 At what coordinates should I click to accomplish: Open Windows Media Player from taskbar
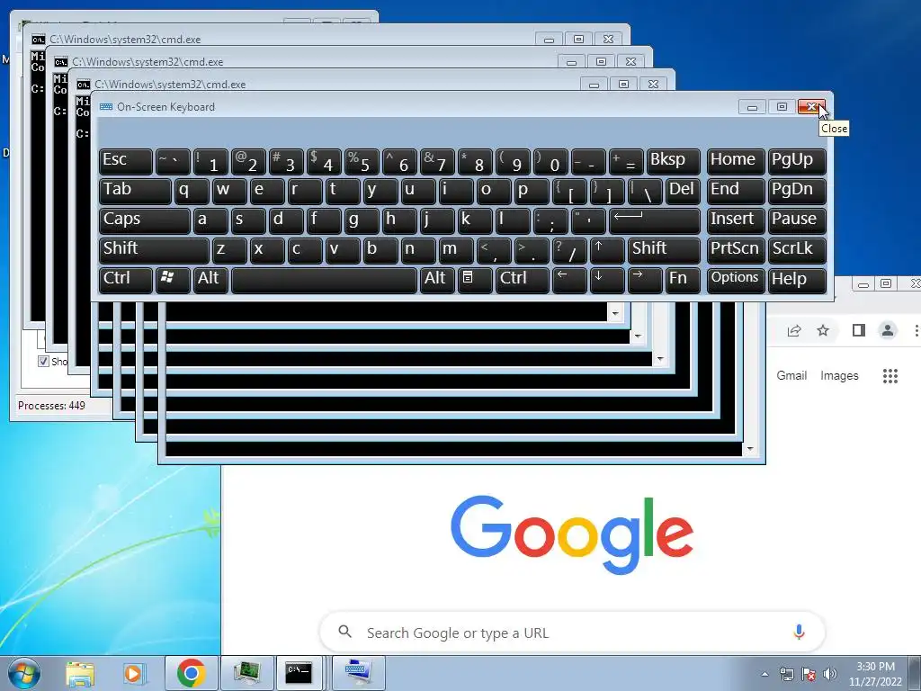click(x=133, y=673)
